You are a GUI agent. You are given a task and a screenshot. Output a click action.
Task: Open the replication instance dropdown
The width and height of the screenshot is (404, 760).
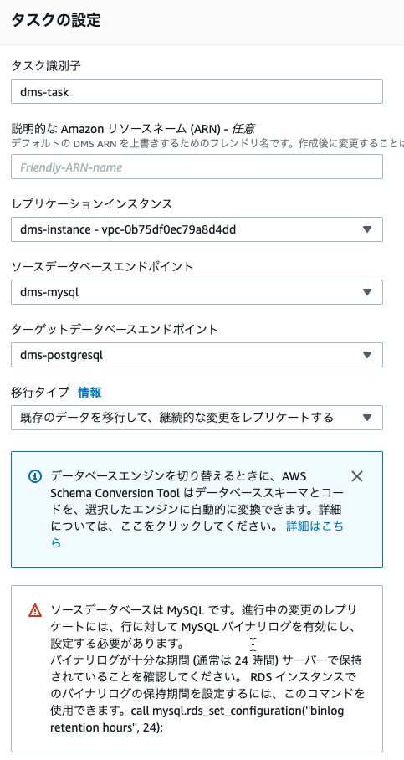point(197,229)
